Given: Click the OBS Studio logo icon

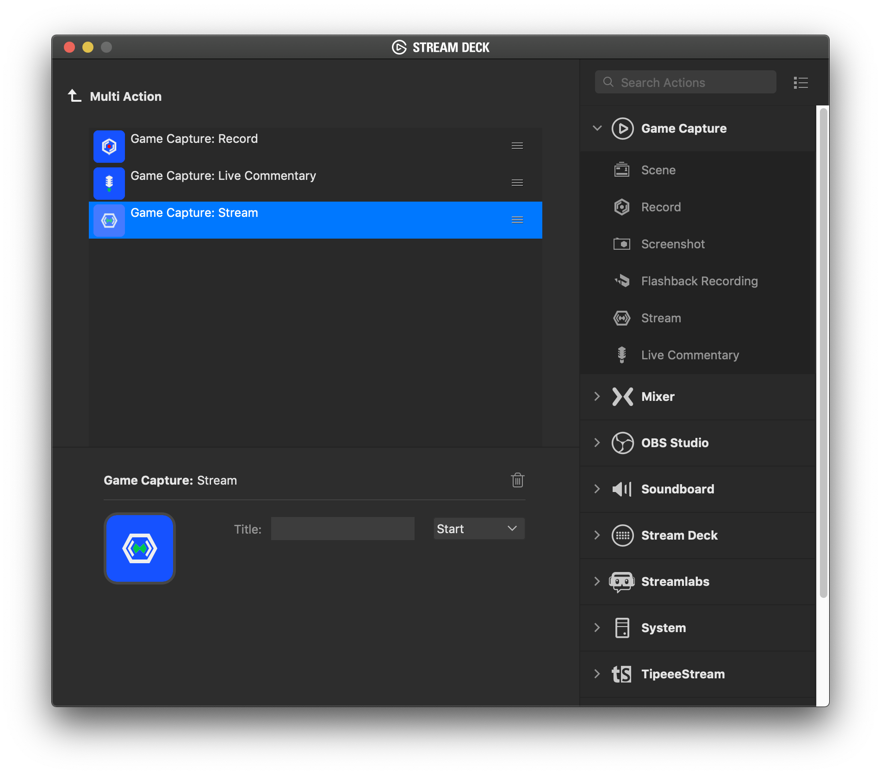Looking at the screenshot, I should pos(622,443).
